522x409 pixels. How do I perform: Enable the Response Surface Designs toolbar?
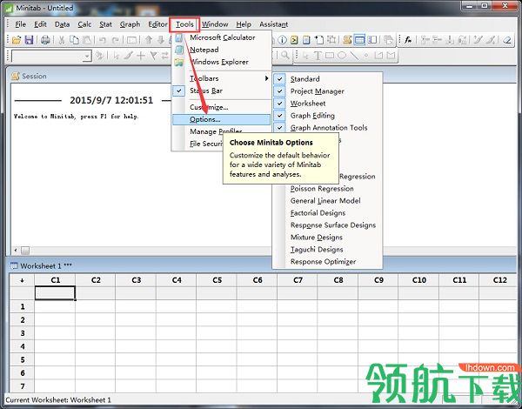coord(333,225)
